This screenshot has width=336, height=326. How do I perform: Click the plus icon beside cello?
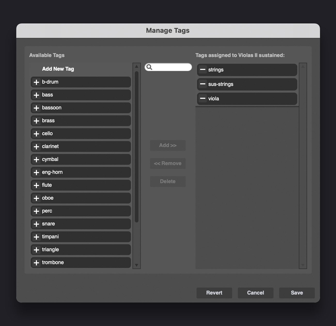pyautogui.click(x=36, y=134)
